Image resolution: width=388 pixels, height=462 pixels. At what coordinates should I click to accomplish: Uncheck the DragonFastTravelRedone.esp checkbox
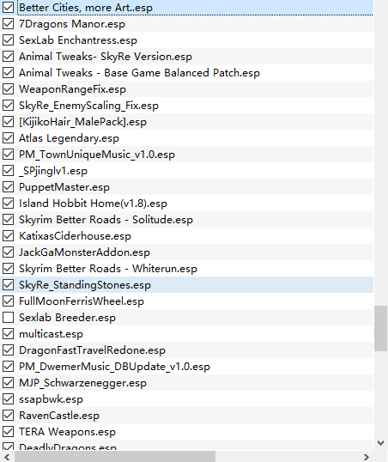8,350
